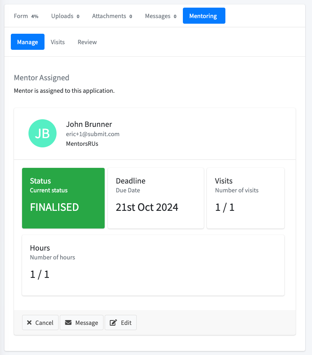The height and width of the screenshot is (355, 312).
Task: Click the Deadline due date card
Action: click(x=156, y=198)
